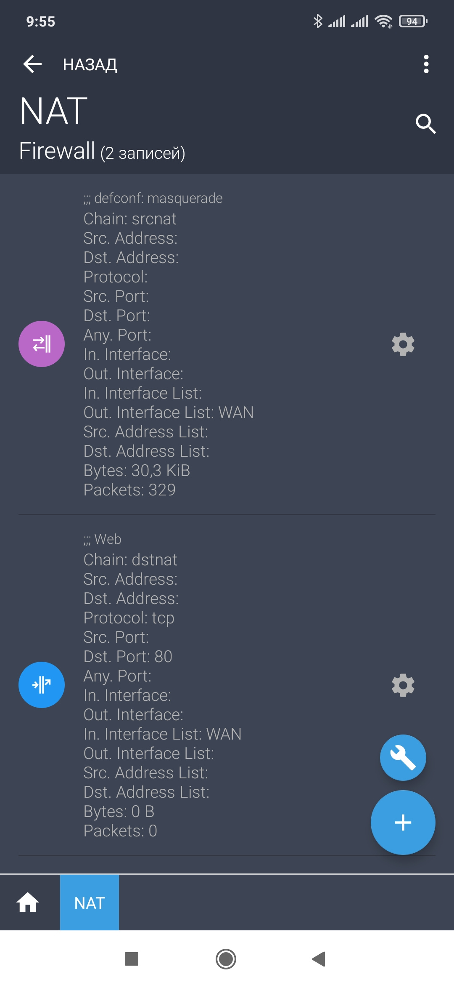The width and height of the screenshot is (454, 985).
Task: Tap the back arrow icon
Action: pos(32,64)
